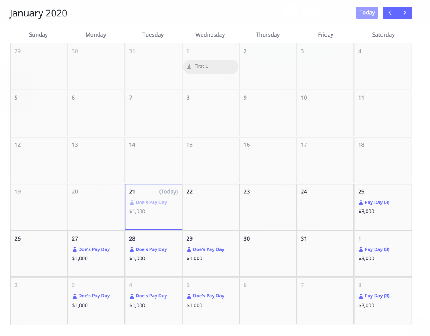Click the Friday column header

point(325,35)
